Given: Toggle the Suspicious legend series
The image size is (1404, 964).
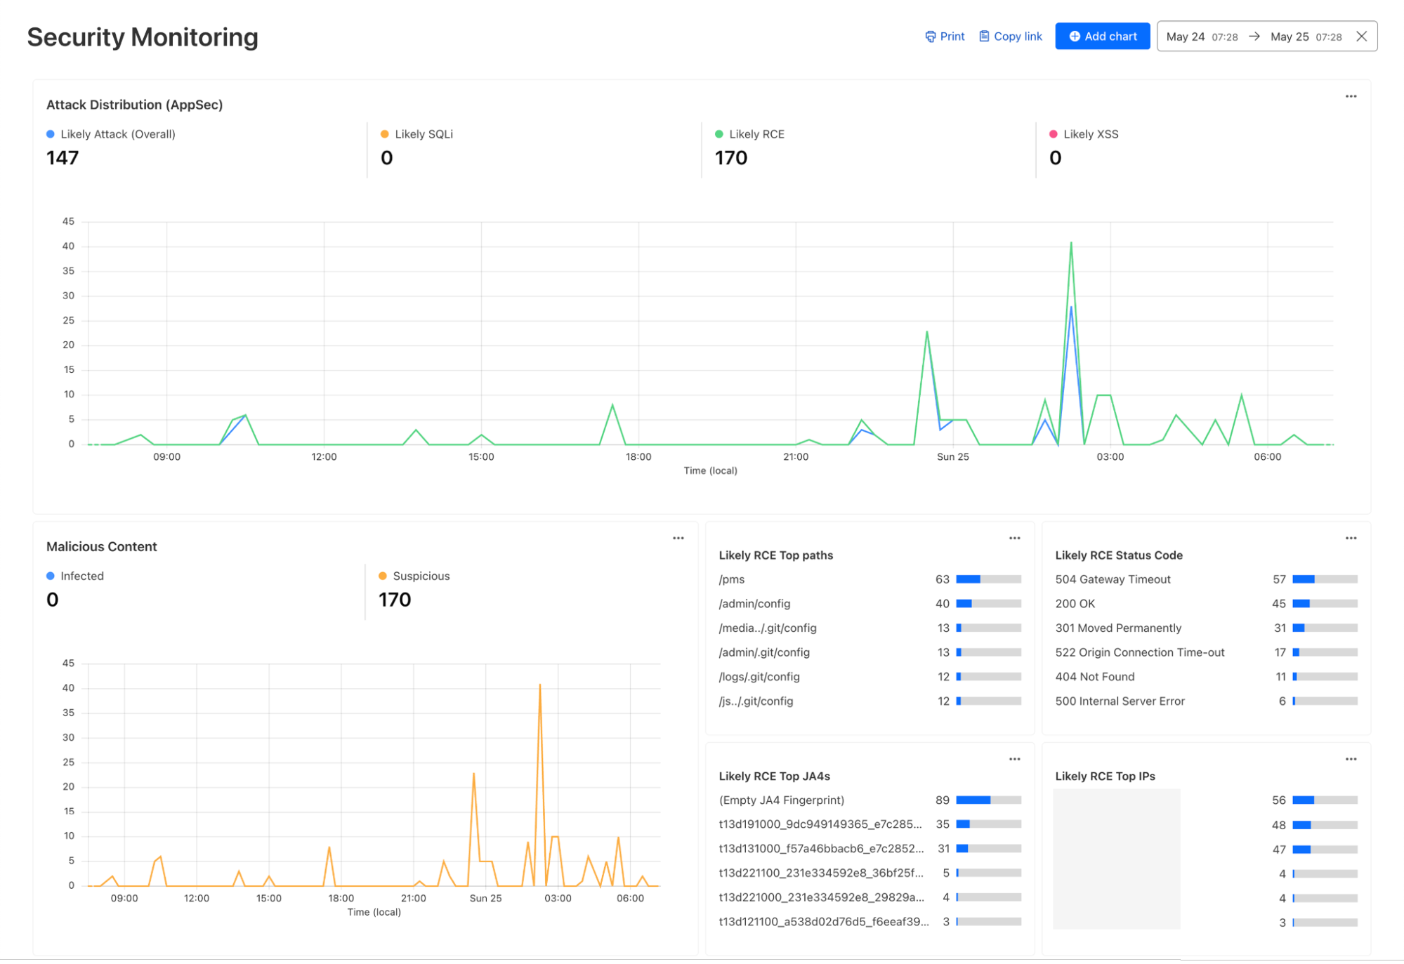Looking at the screenshot, I should tap(414, 576).
